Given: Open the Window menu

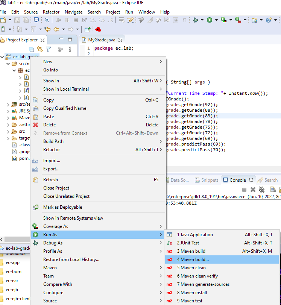Looking at the screenshot, I should point(147,12).
